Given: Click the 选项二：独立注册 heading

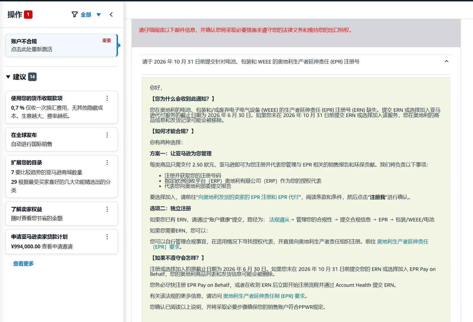Looking at the screenshot, I should tap(170, 208).
